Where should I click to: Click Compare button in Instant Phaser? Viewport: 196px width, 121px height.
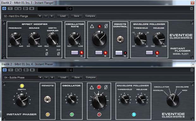pos(91,78)
